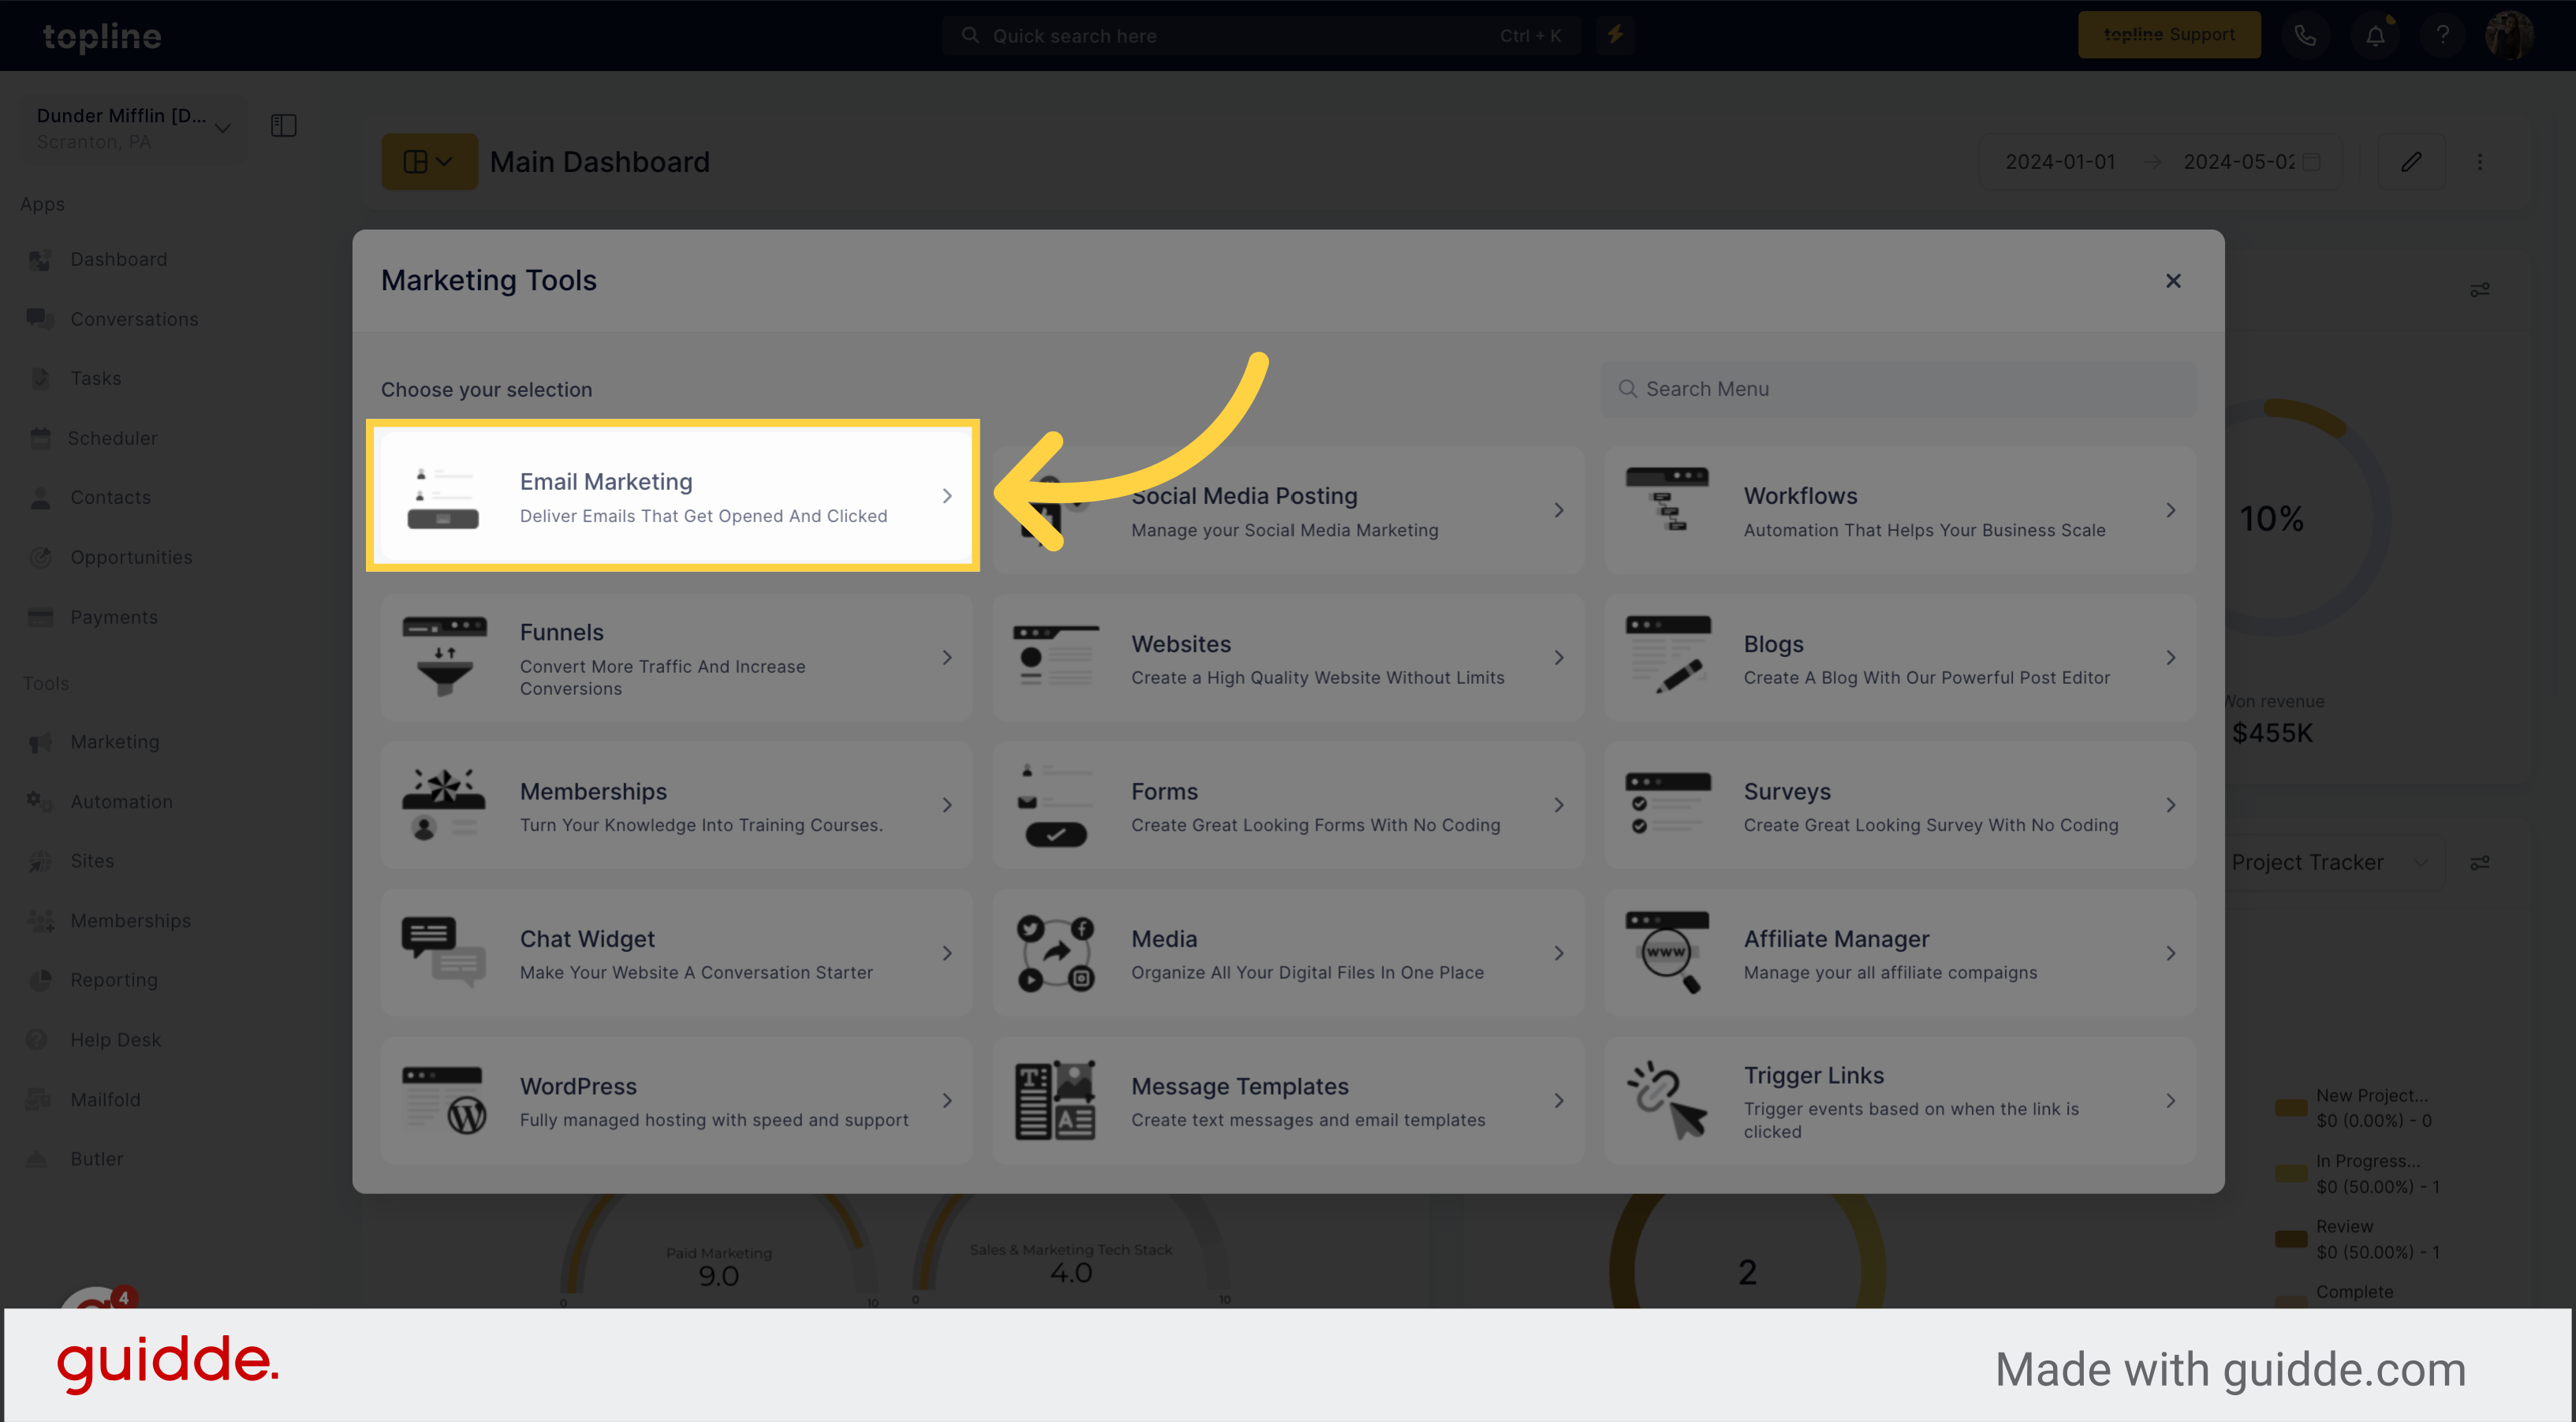Screen dimensions: 2576x1422
Task: Open the notifications bell icon
Action: pyautogui.click(x=2375, y=35)
